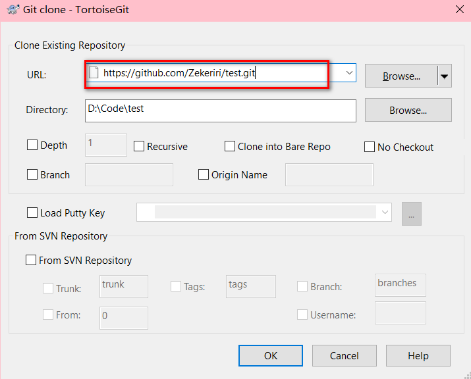Toggle the Branch checkbox in clone options

coord(32,174)
